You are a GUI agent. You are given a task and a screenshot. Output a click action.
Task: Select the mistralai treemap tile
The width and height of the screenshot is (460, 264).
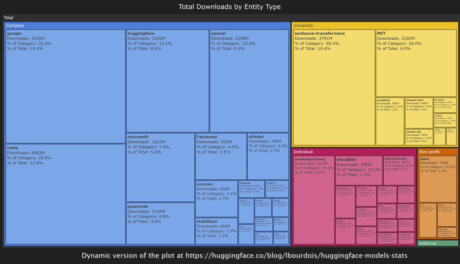tap(251, 189)
